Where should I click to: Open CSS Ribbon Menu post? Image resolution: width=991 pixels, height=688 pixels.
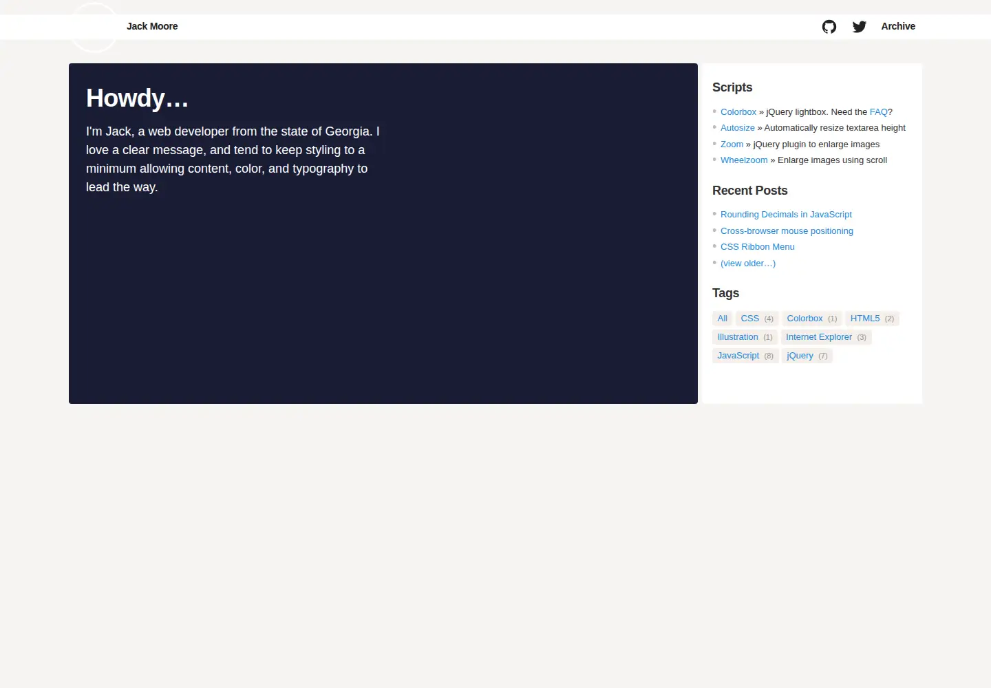click(x=758, y=246)
